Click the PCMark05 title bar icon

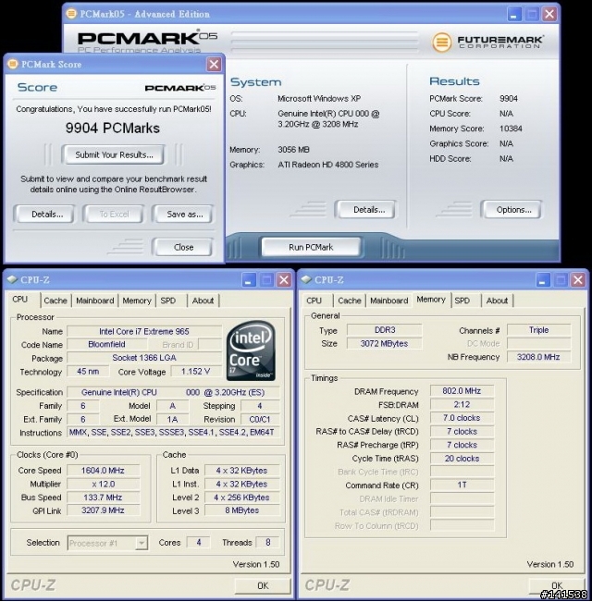tap(71, 14)
